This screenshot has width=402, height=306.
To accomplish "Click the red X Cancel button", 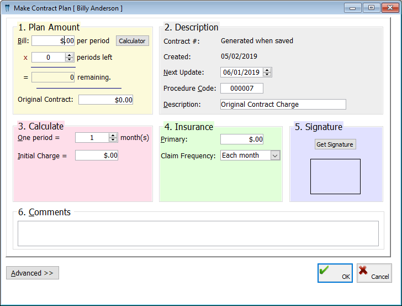I will point(374,273).
